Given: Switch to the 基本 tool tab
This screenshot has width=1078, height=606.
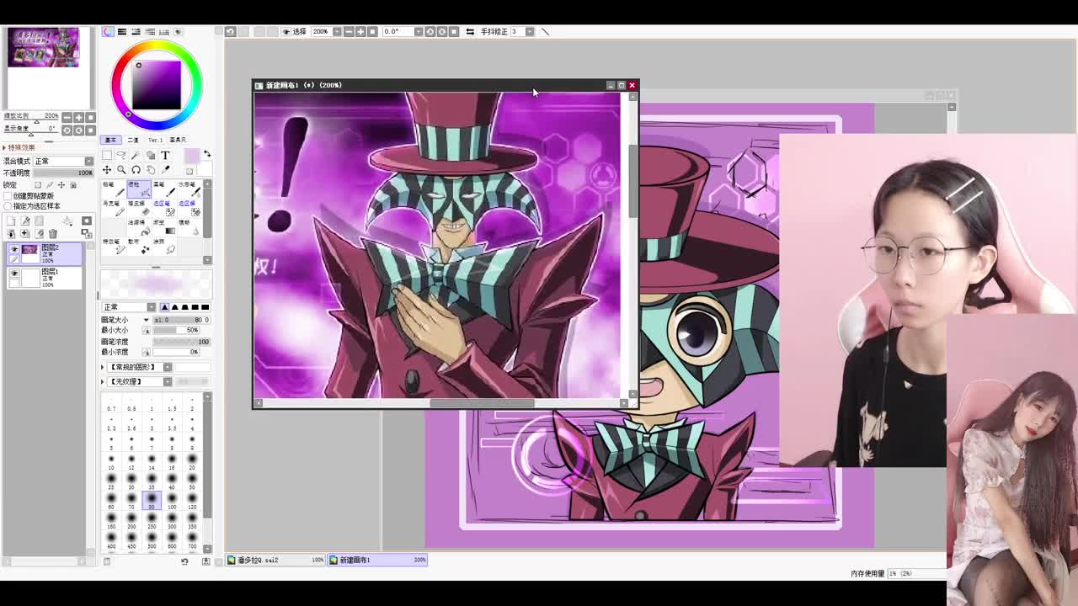Looking at the screenshot, I should [x=111, y=140].
